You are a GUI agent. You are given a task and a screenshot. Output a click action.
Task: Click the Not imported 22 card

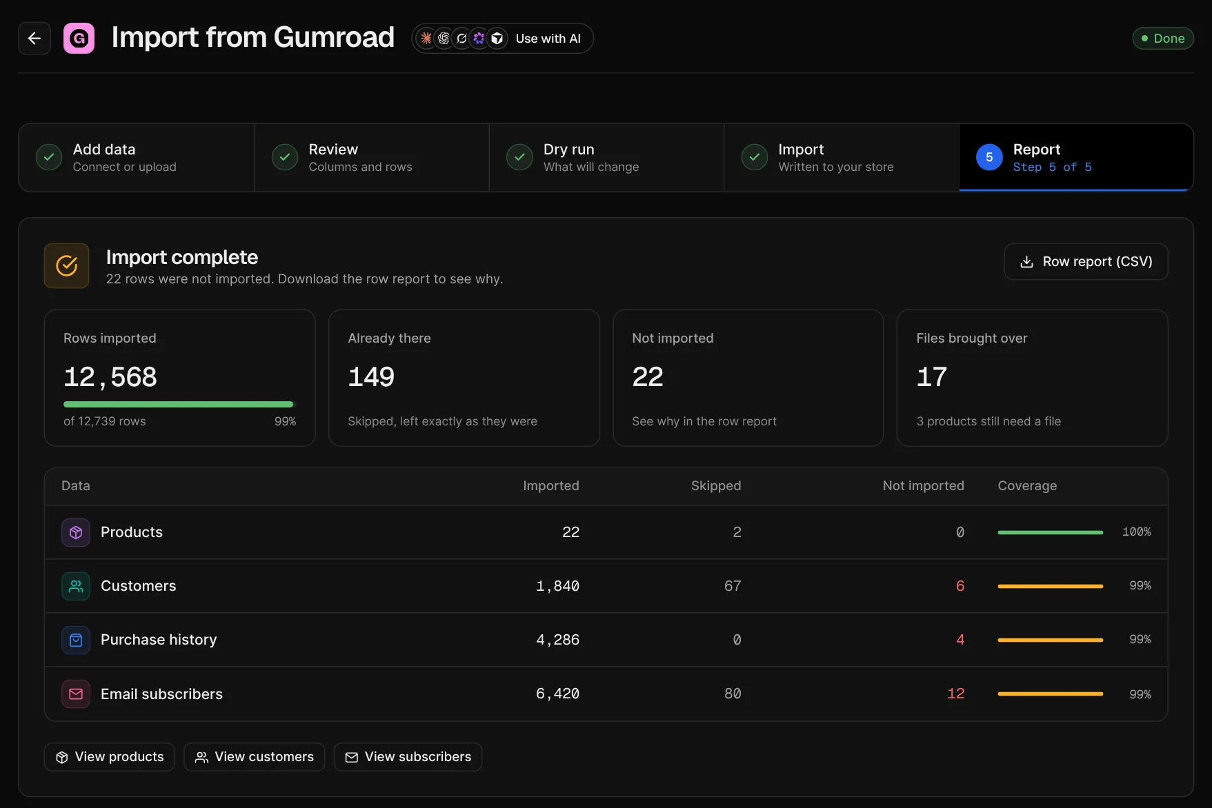coord(748,378)
